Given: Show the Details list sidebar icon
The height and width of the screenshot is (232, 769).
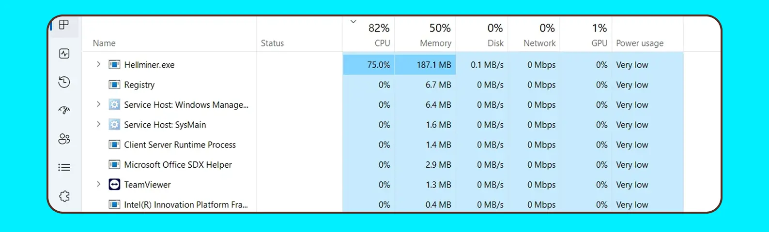Looking at the screenshot, I should pyautogui.click(x=64, y=168).
